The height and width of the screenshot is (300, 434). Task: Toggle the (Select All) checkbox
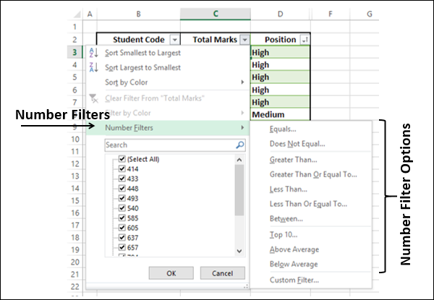[122, 159]
